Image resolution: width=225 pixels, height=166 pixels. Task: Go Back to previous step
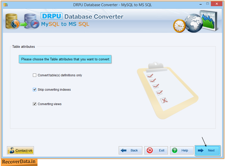(130, 150)
